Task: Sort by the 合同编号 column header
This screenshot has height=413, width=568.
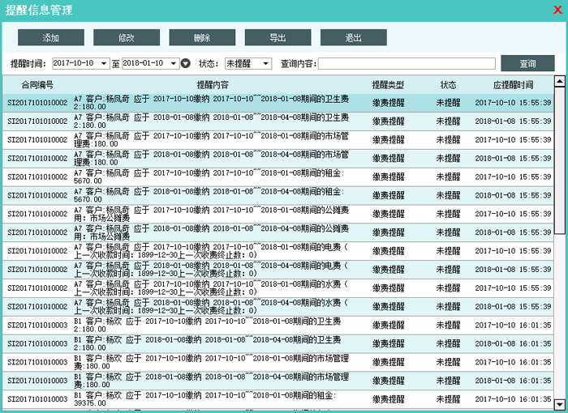Action: pyautogui.click(x=37, y=84)
